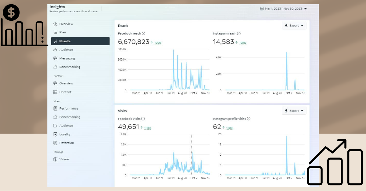Click the Overview icon under Insights
The width and height of the screenshot is (366, 191).
[x=55, y=24]
